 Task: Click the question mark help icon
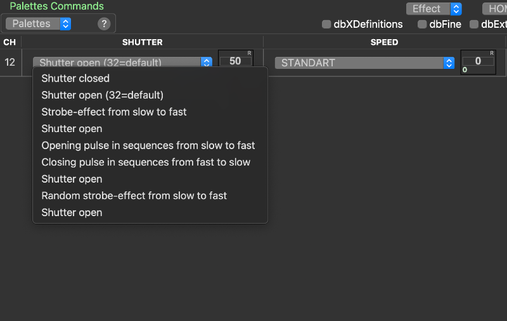pyautogui.click(x=105, y=24)
